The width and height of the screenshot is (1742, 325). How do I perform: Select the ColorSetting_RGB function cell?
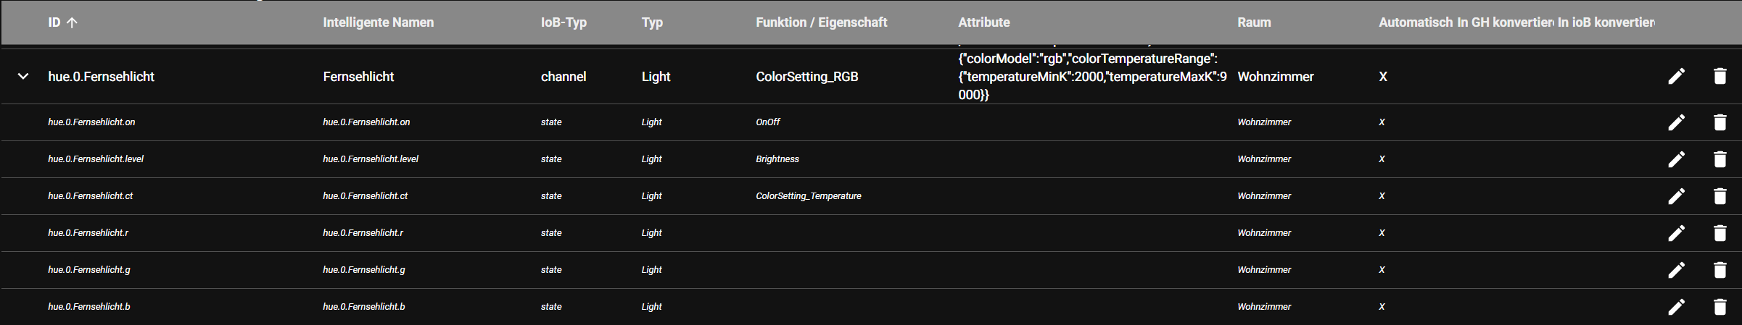pyautogui.click(x=806, y=77)
